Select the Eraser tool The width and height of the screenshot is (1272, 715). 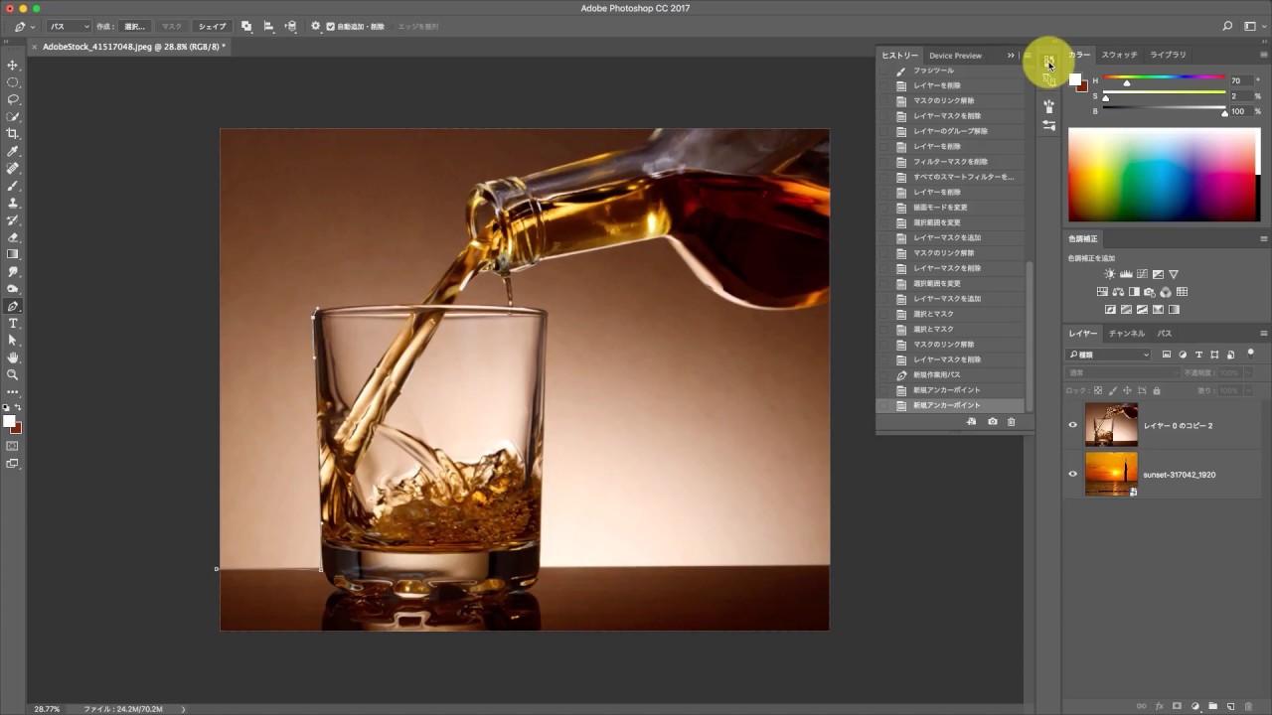tap(13, 237)
